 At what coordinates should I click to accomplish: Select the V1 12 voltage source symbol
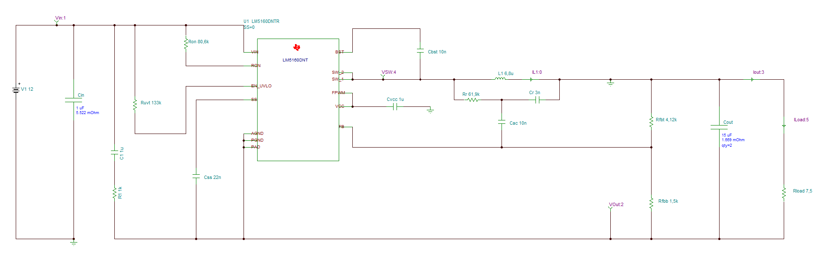pyautogui.click(x=16, y=90)
